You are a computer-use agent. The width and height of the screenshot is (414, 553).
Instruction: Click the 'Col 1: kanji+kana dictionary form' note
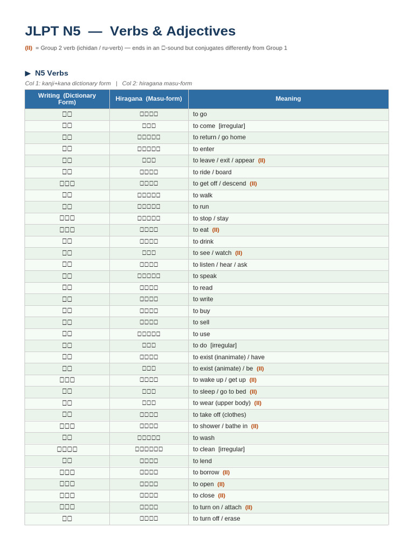68,83
